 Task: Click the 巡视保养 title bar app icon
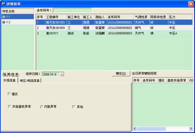click(4, 4)
